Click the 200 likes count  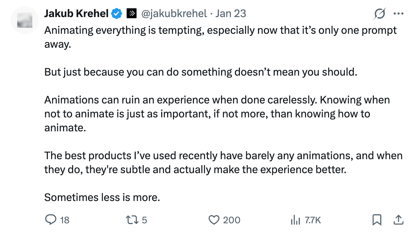[232, 220]
